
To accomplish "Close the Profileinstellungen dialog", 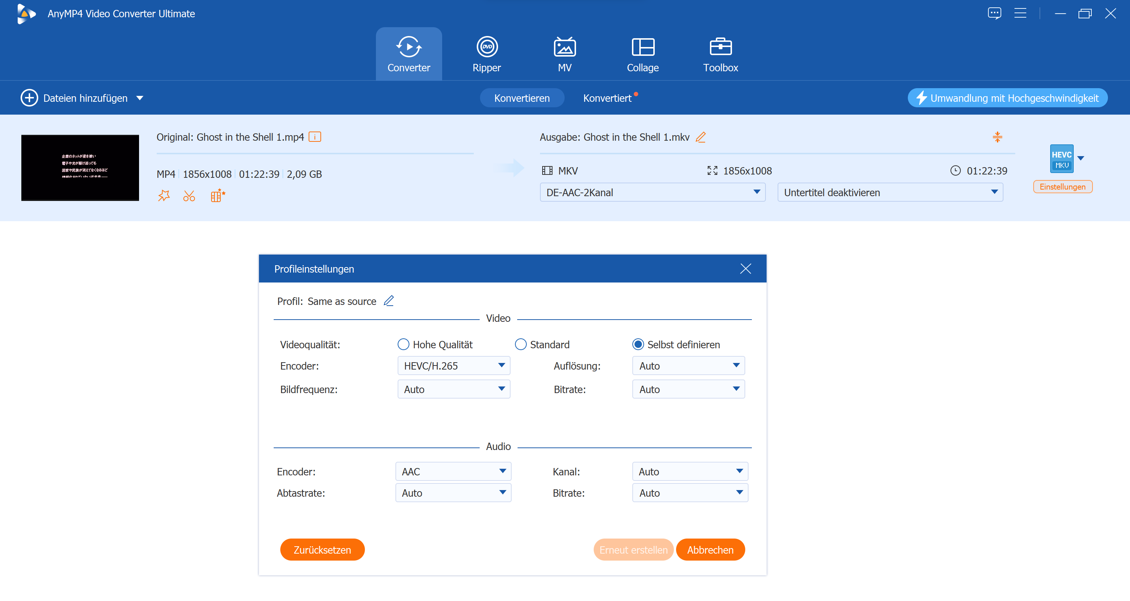I will click(745, 269).
